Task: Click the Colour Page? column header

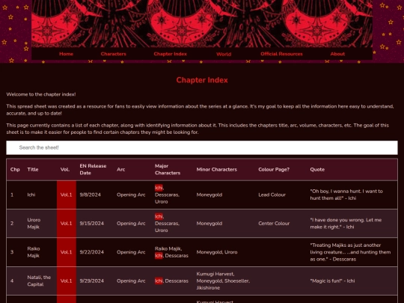Action: (274, 170)
